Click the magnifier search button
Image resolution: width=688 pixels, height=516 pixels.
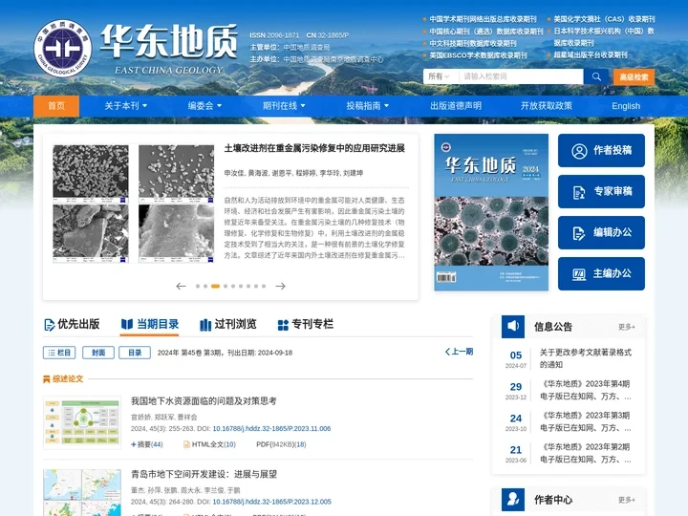click(596, 76)
